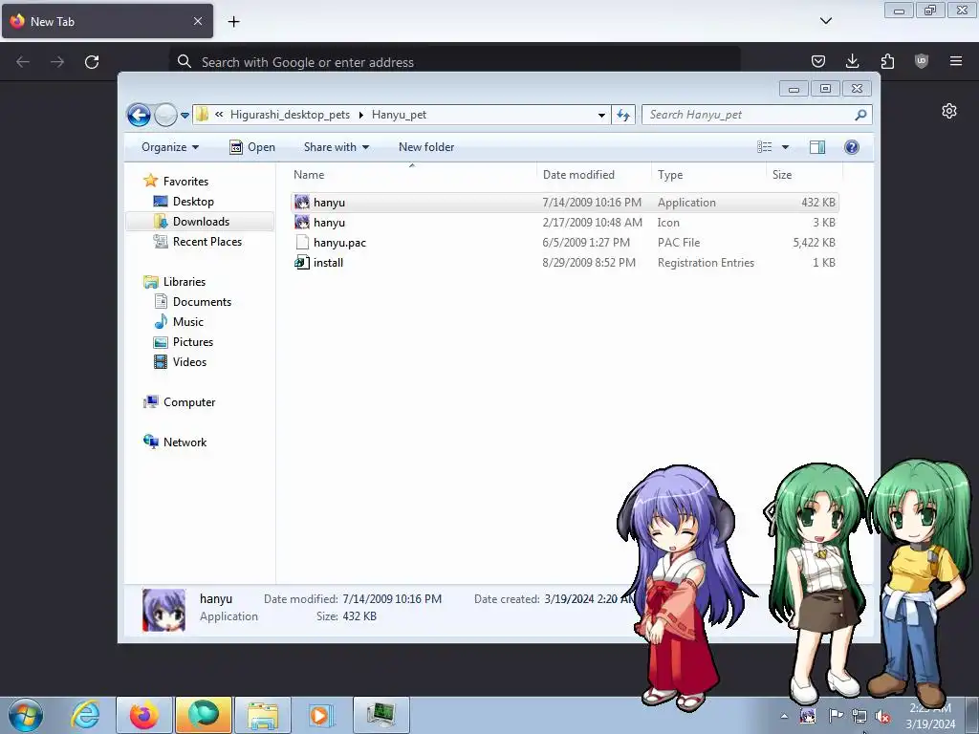
Task: Open Firefox new tab personalize gear
Action: tap(949, 111)
